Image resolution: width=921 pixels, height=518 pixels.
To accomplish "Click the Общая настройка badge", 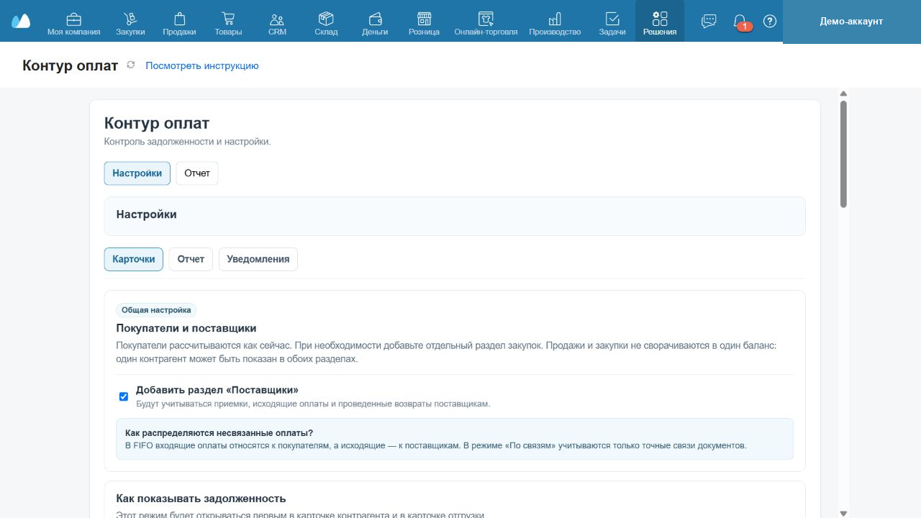I will 156,310.
